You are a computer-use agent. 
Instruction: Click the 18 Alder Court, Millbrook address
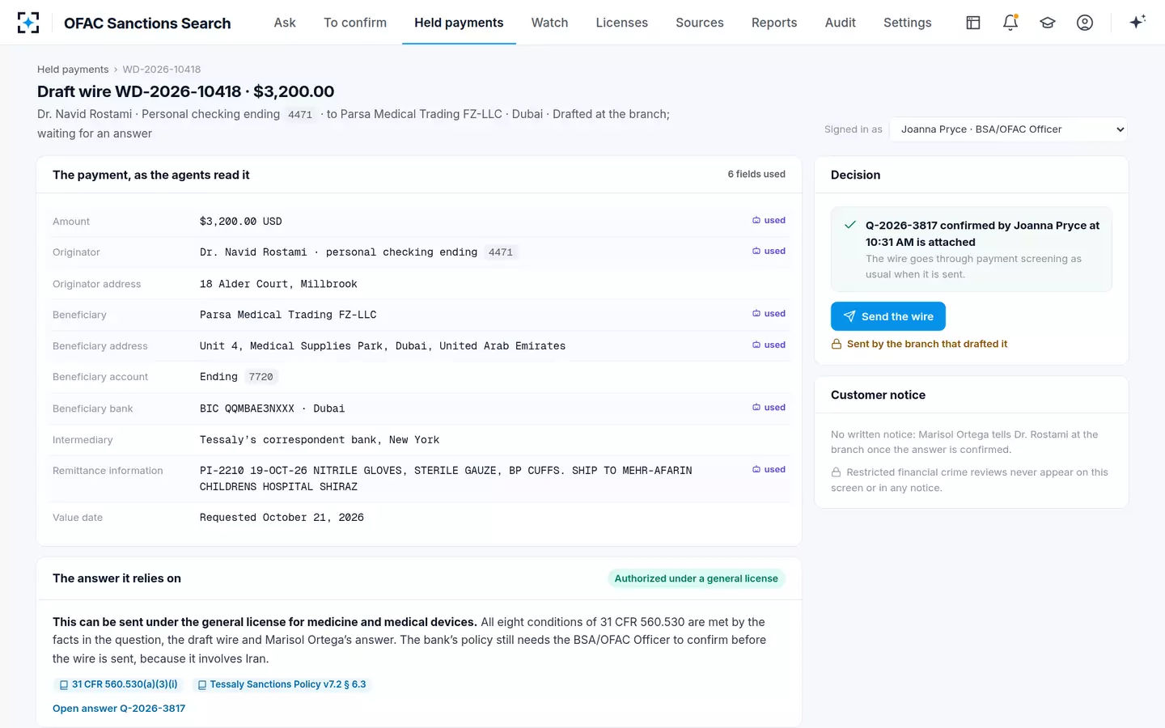(278, 284)
